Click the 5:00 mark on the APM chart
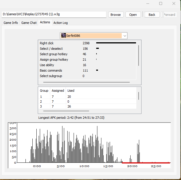The image size is (181, 180). pos(61,166)
